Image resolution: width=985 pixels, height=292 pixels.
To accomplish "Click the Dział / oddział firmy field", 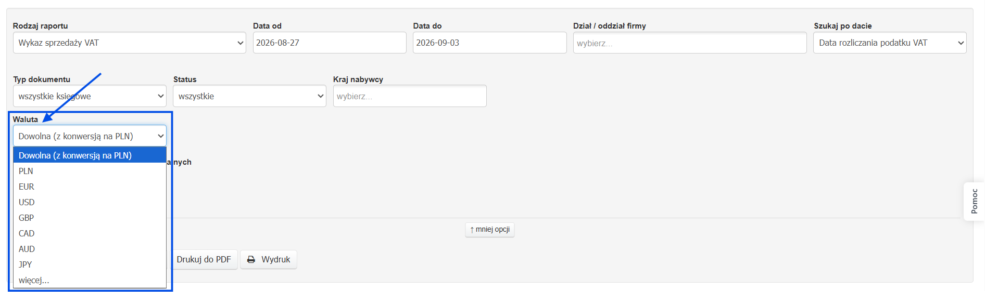I will [690, 43].
